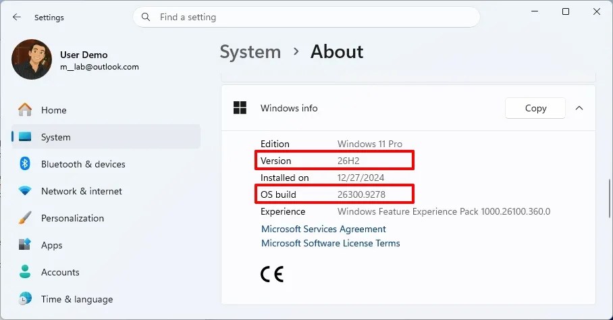Screen dimensions: 613x320
Task: Open the Microsoft Services Agreement link
Action: [323, 229]
